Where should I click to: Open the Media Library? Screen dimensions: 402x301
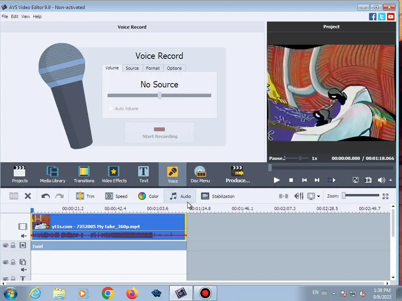pos(53,174)
